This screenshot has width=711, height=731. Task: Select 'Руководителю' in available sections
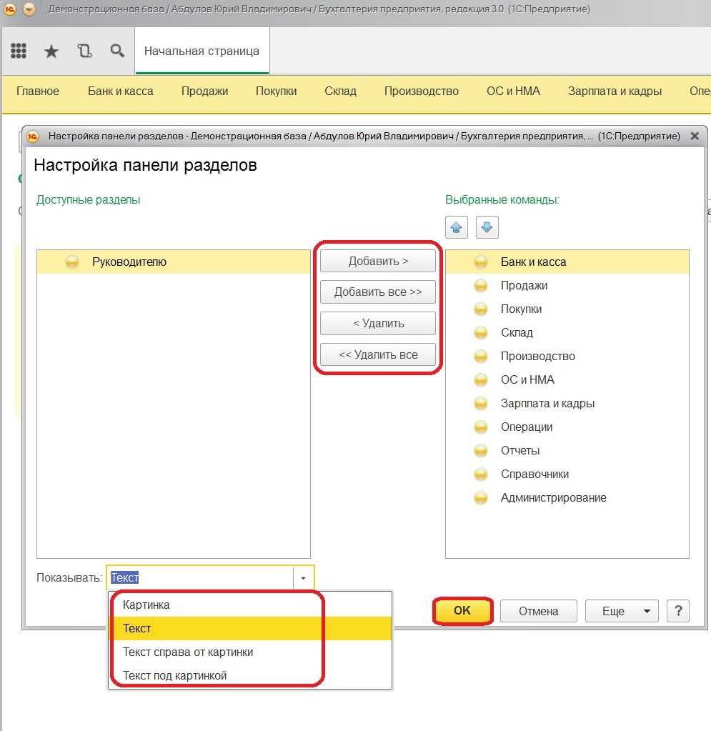coord(129,262)
